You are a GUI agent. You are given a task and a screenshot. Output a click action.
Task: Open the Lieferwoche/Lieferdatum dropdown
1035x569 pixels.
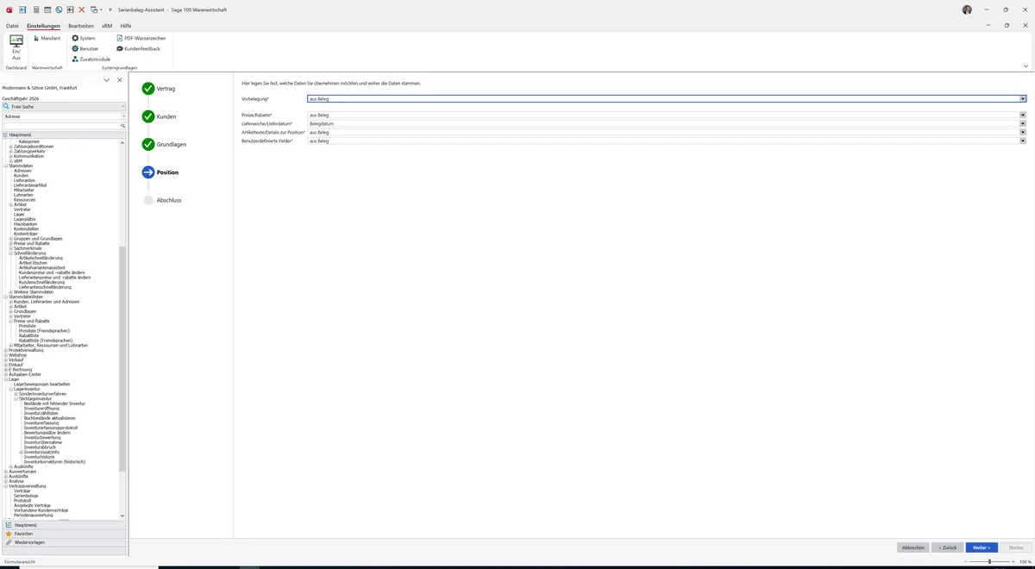(1023, 123)
